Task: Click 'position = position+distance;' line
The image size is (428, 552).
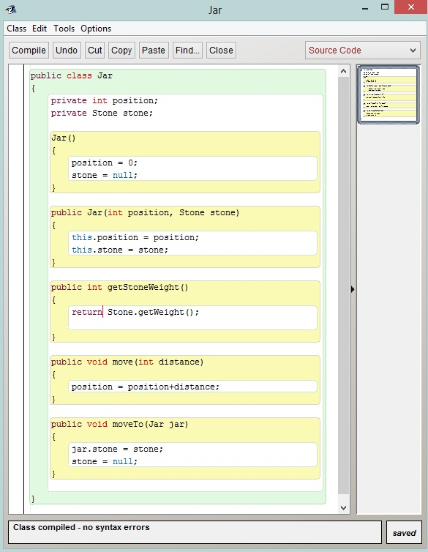Action: click(146, 387)
